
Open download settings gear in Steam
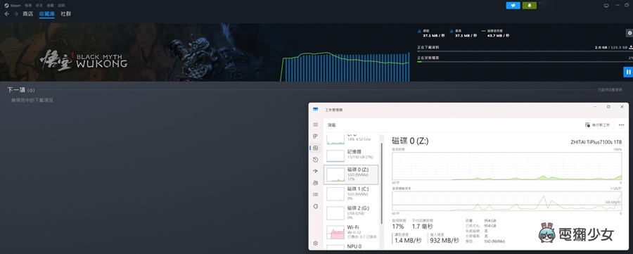click(629, 33)
